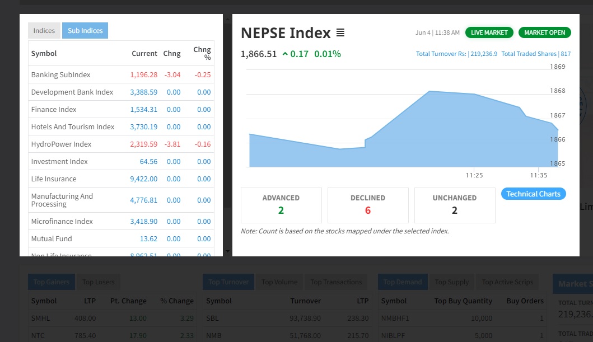
Task: Open Technical Charts
Action: click(533, 194)
